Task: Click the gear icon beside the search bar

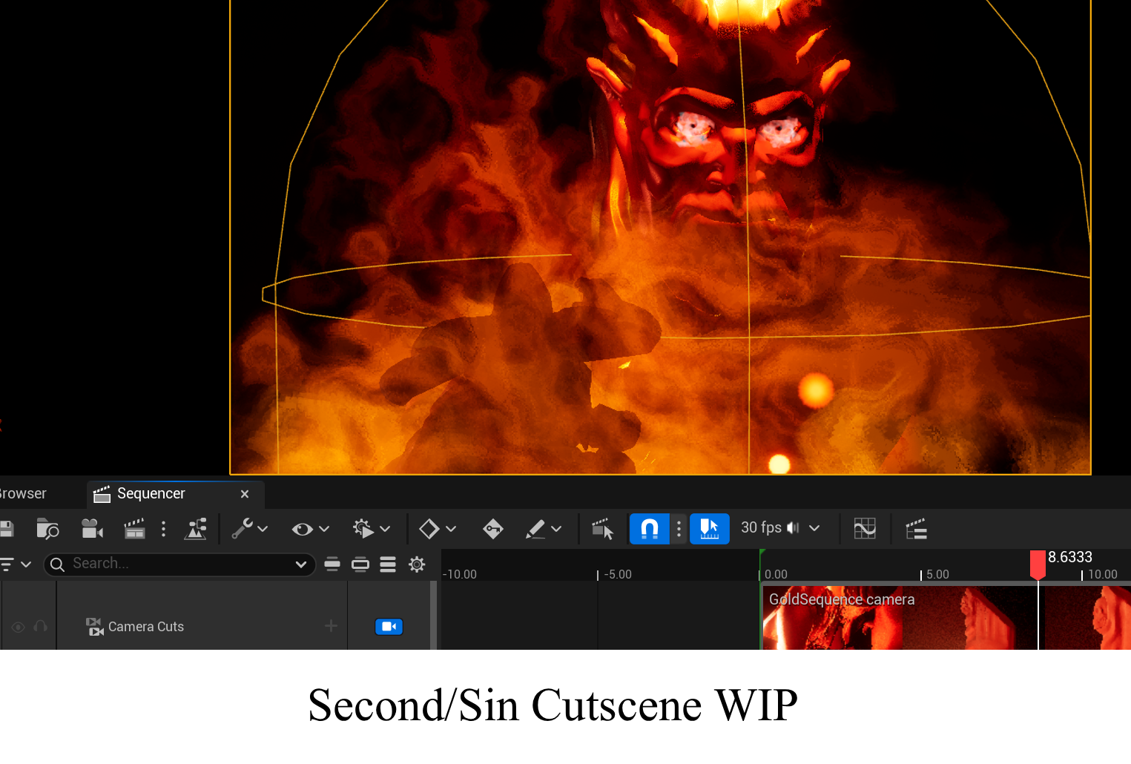Action: (417, 564)
